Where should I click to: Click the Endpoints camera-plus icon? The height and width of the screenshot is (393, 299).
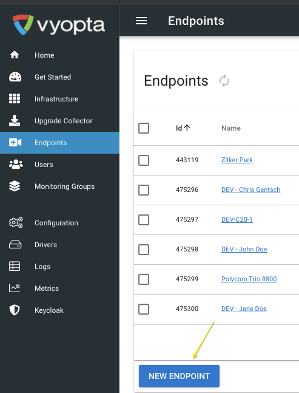15,142
